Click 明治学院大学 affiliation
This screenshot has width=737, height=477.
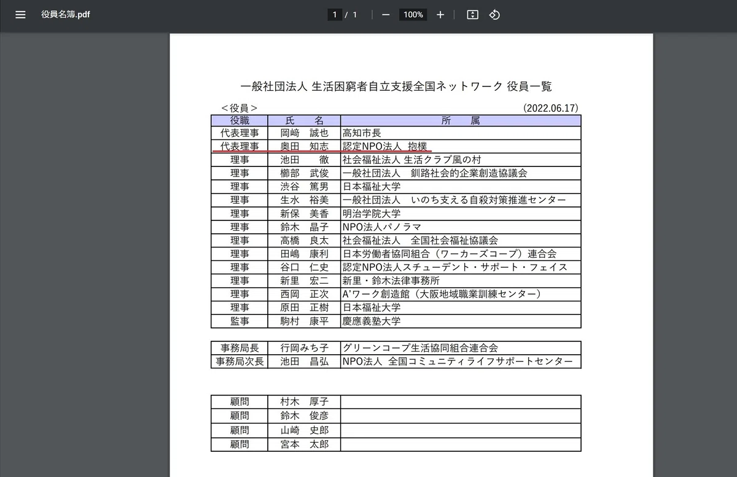372,214
